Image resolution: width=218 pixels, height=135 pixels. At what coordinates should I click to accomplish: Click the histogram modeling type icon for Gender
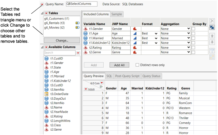135,28
